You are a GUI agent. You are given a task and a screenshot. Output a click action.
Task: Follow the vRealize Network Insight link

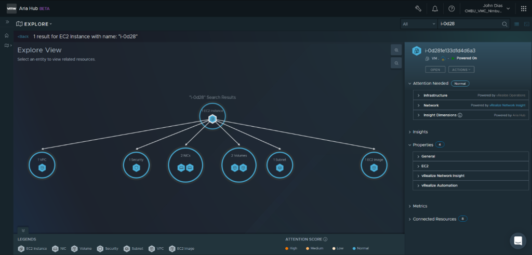(507, 105)
